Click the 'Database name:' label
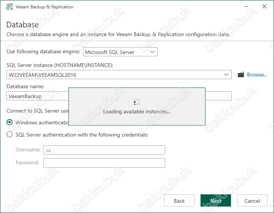 (x=25, y=86)
